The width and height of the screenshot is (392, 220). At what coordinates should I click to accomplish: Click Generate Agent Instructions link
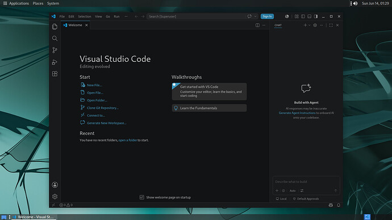tap(297, 113)
